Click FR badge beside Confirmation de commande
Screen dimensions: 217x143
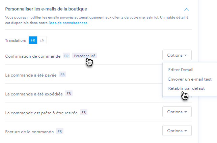(66, 56)
